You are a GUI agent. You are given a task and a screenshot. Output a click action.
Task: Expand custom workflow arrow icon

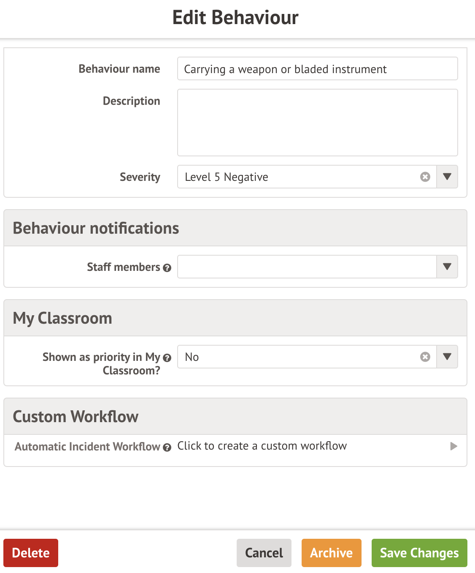(x=453, y=446)
